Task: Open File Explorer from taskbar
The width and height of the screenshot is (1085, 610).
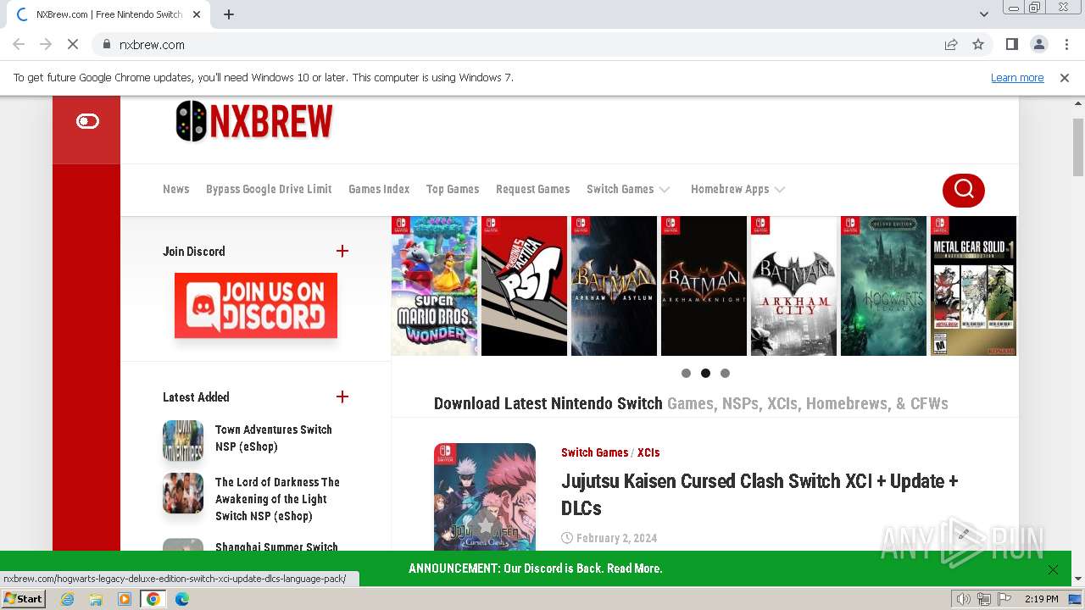Action: coord(96,599)
